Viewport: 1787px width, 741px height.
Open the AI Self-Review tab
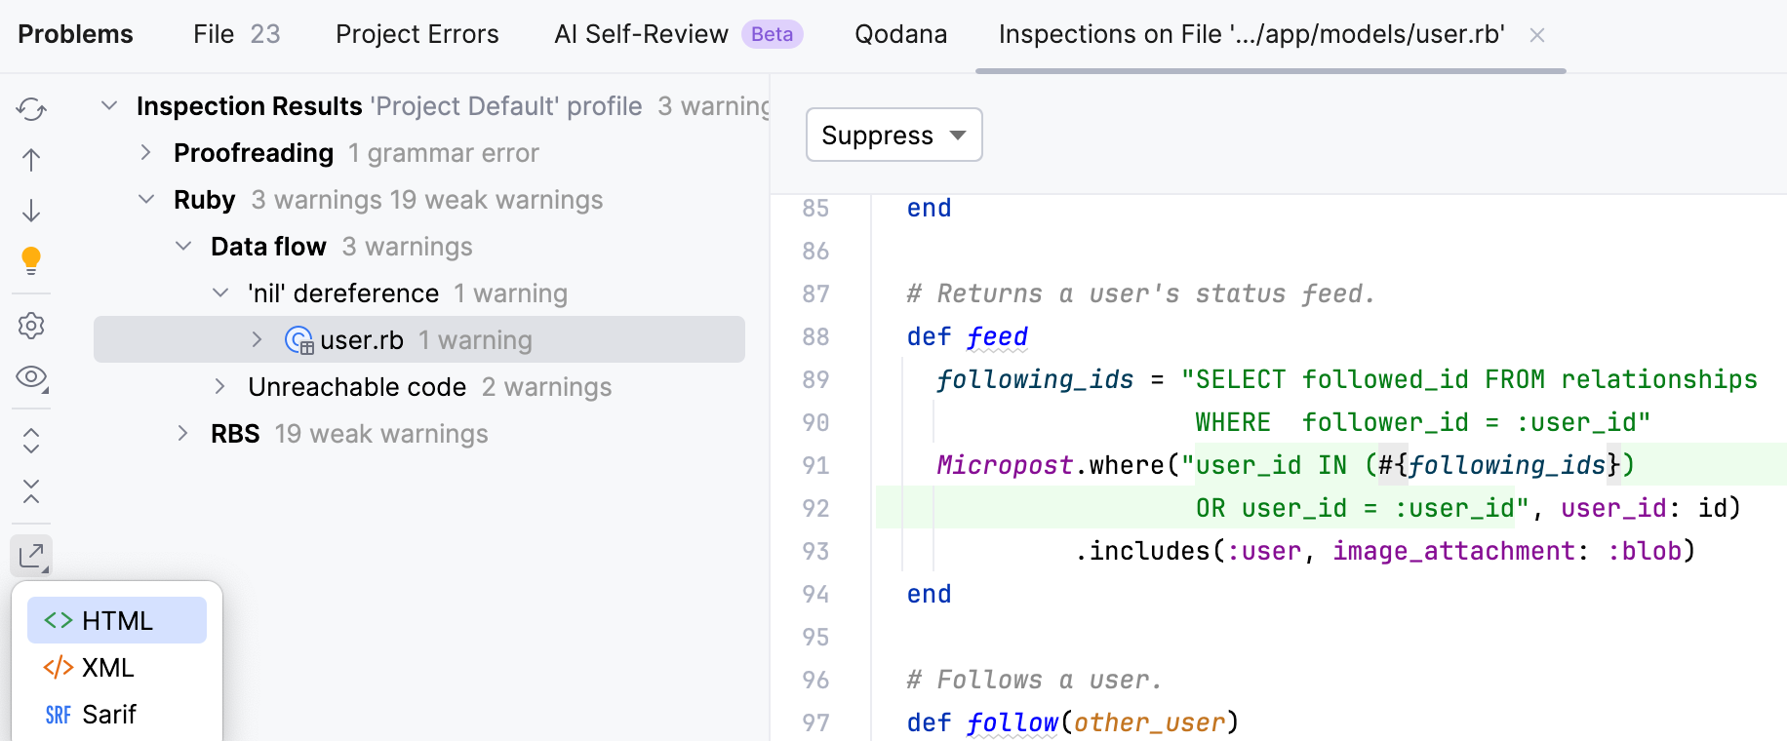[x=641, y=34]
